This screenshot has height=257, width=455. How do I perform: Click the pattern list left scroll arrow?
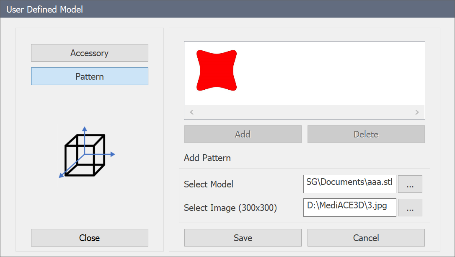(x=192, y=112)
